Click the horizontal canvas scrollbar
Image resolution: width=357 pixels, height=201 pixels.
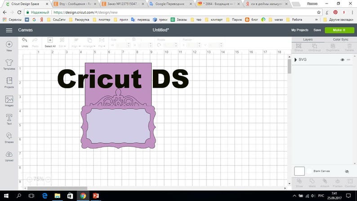57,188
